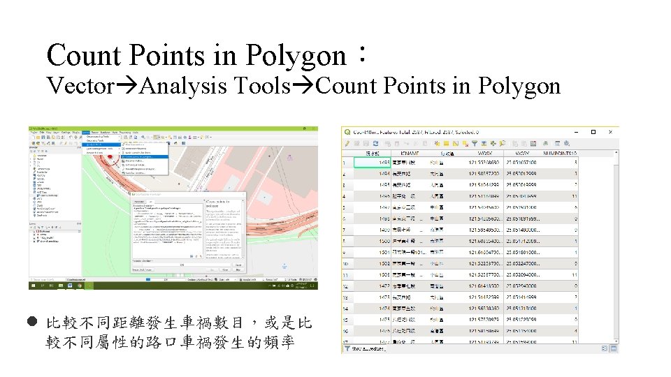Click the multi edit mode icon
Image resolution: width=671 pixels, height=377 pixels.
[357, 144]
